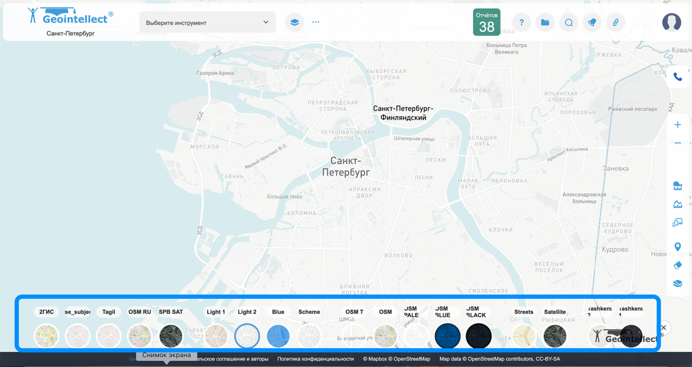
Task: Select the eraser tool in right sidebar
Action: [677, 265]
